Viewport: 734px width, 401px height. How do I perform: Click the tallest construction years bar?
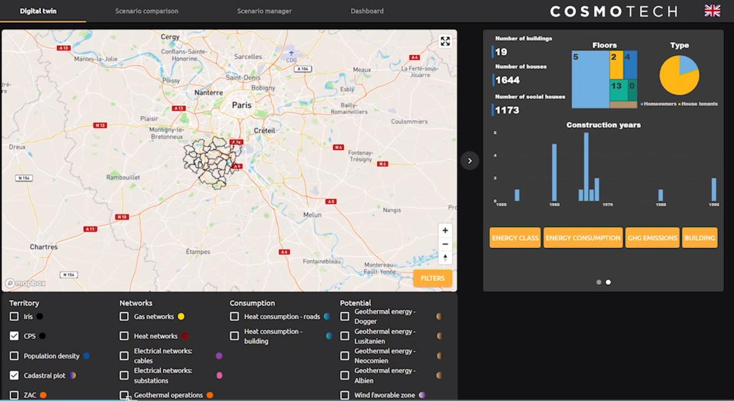586,167
